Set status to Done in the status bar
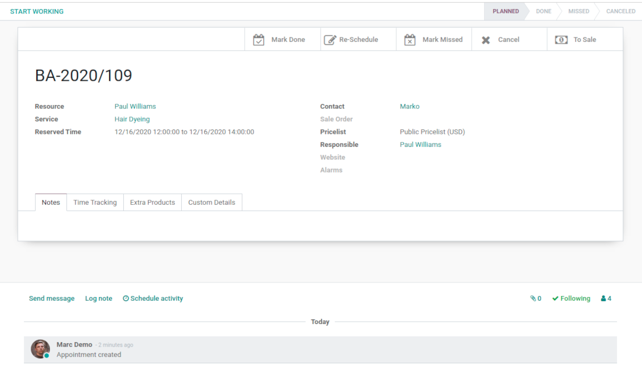Viewport: 642px width, 375px height. (543, 11)
